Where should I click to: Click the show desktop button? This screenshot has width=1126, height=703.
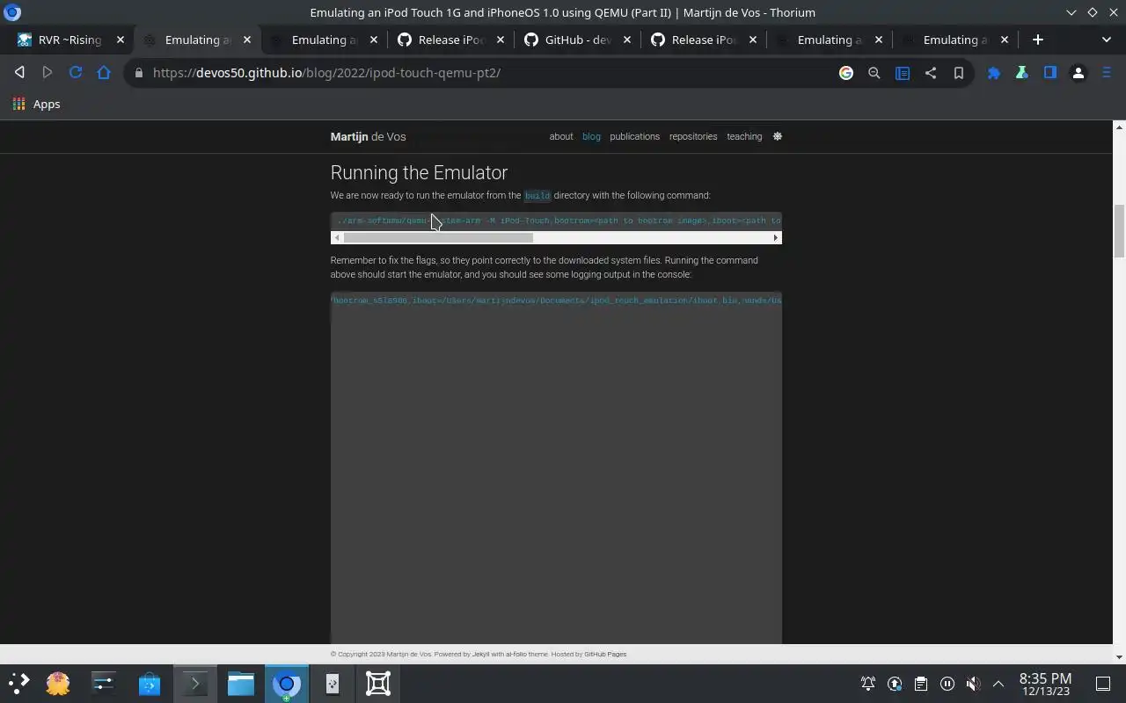point(1103,684)
